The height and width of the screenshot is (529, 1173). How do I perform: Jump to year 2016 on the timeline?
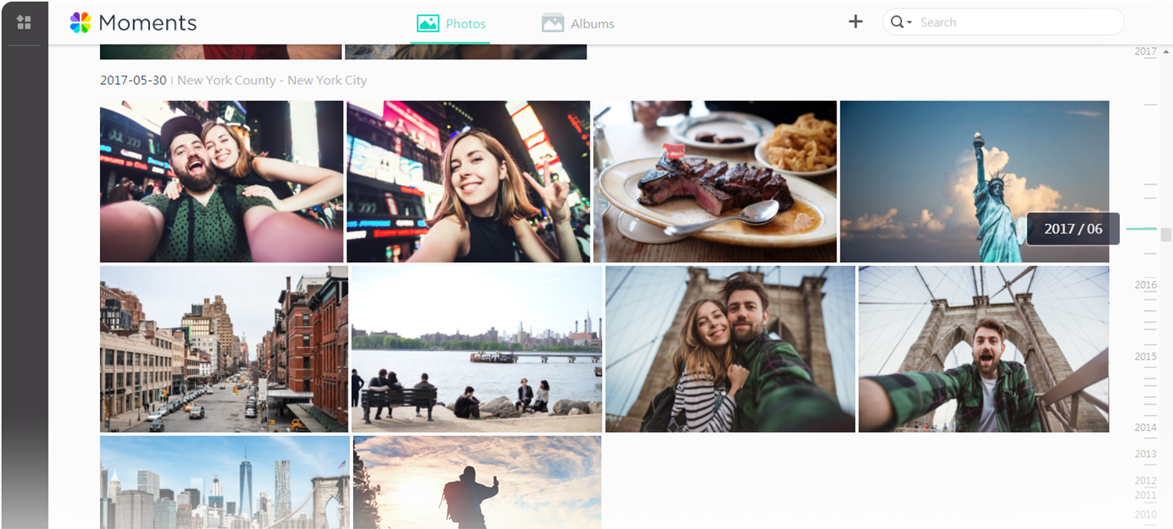1145,286
